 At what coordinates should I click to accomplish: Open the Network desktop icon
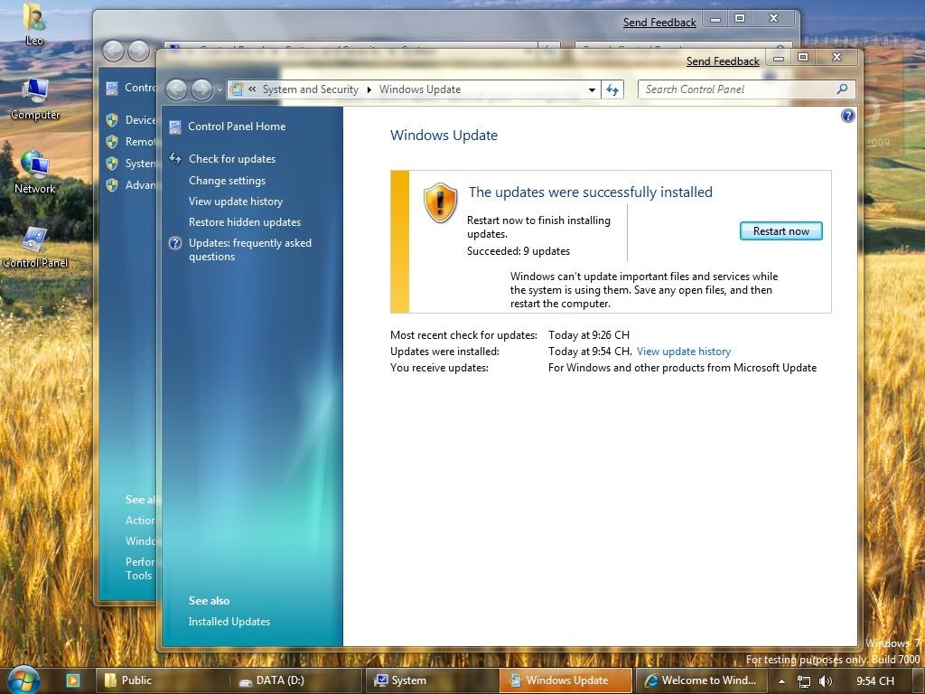tap(35, 172)
